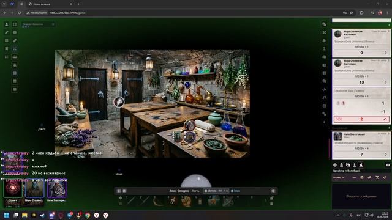Select the token near the left table

(x=119, y=102)
